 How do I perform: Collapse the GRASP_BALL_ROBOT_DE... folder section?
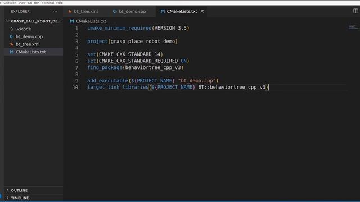(34, 21)
